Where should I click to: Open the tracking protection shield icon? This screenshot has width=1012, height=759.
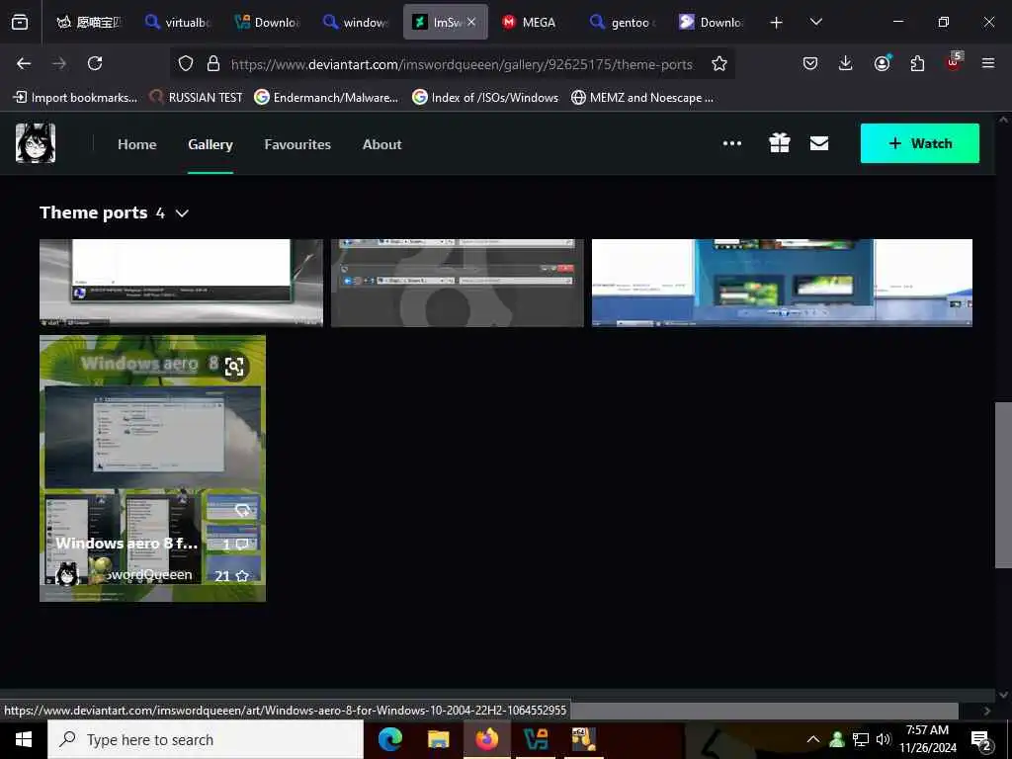point(186,63)
